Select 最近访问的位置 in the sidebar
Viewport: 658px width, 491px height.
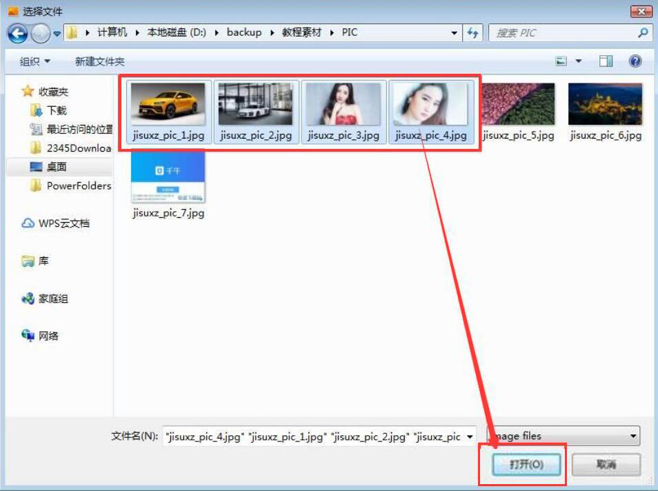tap(79, 129)
